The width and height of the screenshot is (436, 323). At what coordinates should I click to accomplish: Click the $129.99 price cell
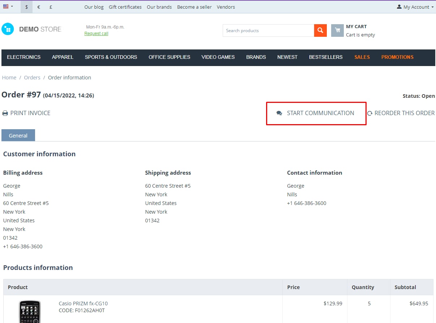point(333,304)
